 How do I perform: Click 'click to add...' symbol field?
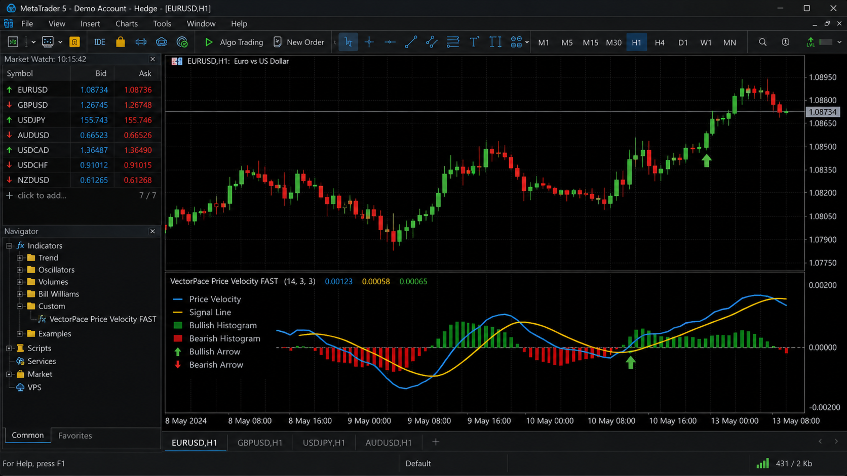tap(42, 196)
